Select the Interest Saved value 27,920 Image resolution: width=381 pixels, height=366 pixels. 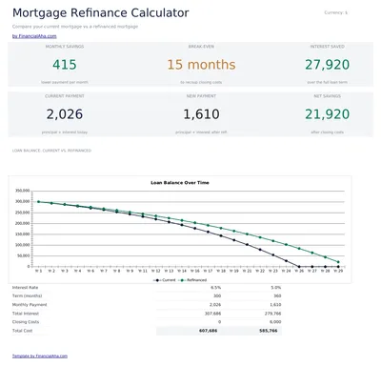[328, 65]
